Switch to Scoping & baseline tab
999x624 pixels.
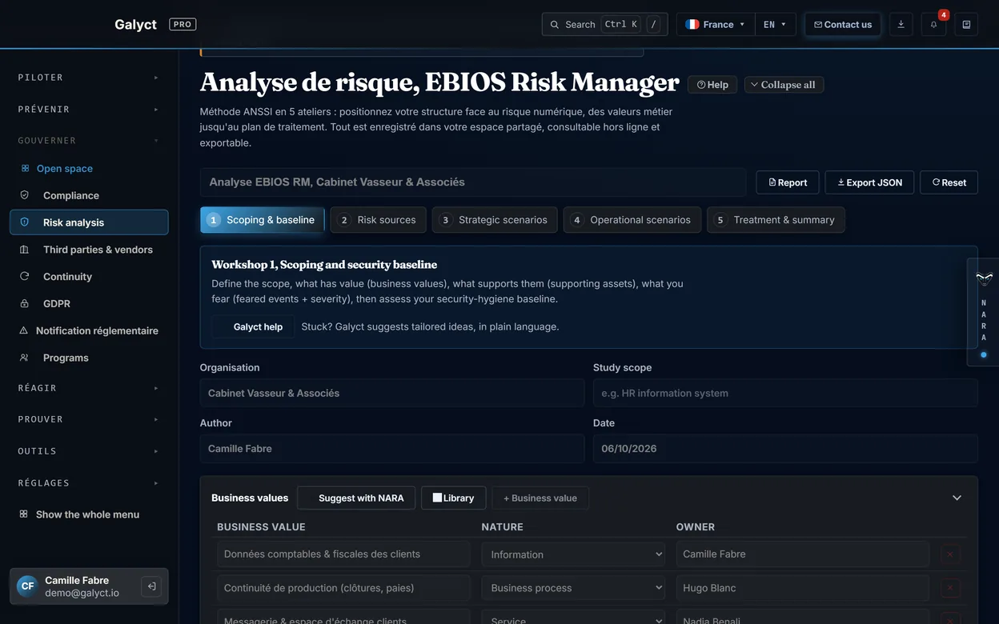click(x=263, y=220)
